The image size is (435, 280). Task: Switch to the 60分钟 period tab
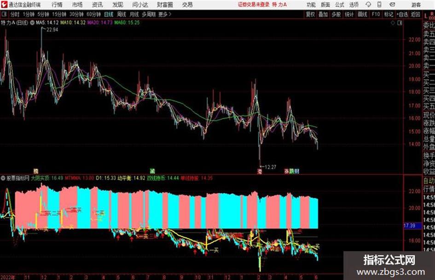pyautogui.click(x=94, y=14)
